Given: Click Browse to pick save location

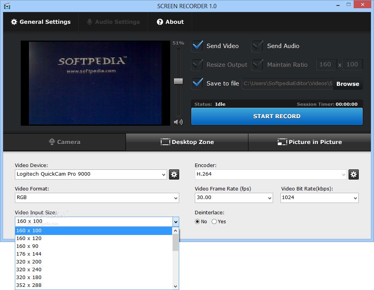Looking at the screenshot, I should (348, 84).
